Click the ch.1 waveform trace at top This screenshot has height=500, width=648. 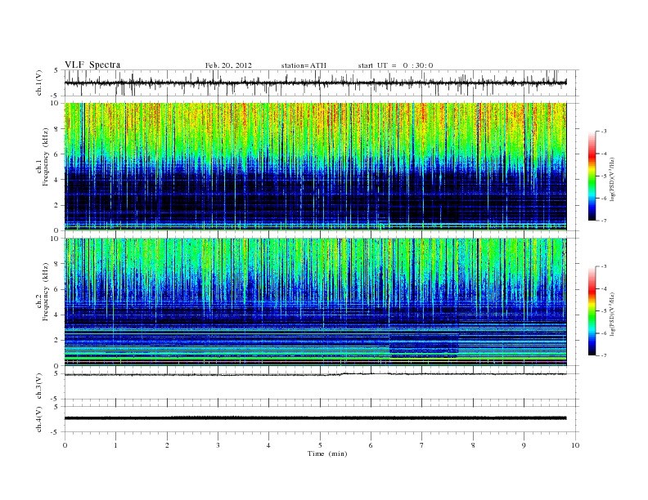pyautogui.click(x=315, y=83)
